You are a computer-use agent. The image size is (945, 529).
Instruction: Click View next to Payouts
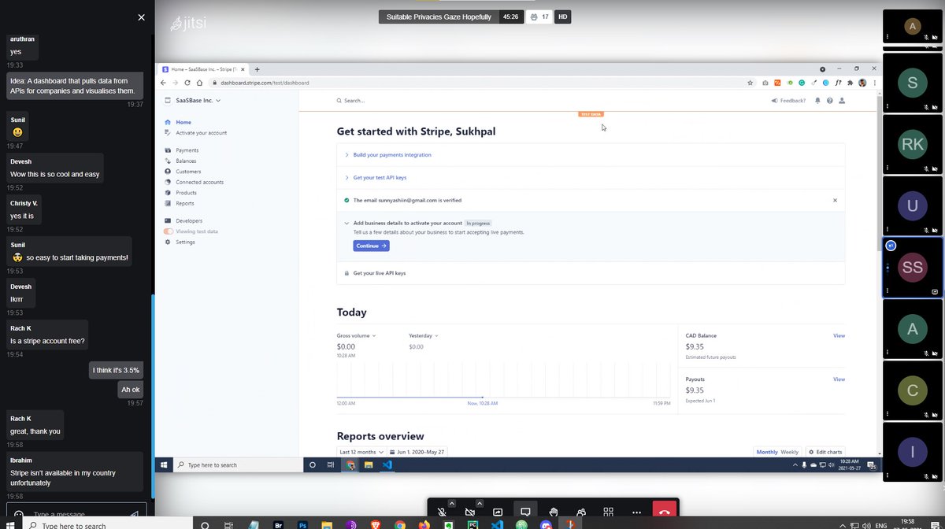pyautogui.click(x=839, y=379)
